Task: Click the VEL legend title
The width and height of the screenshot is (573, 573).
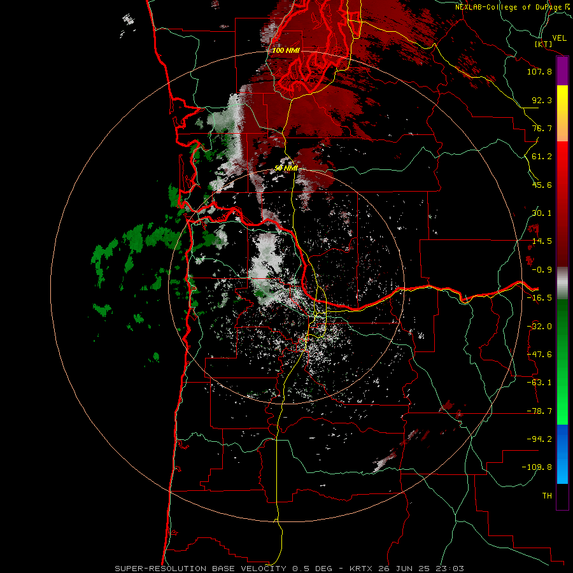Action: (559, 38)
